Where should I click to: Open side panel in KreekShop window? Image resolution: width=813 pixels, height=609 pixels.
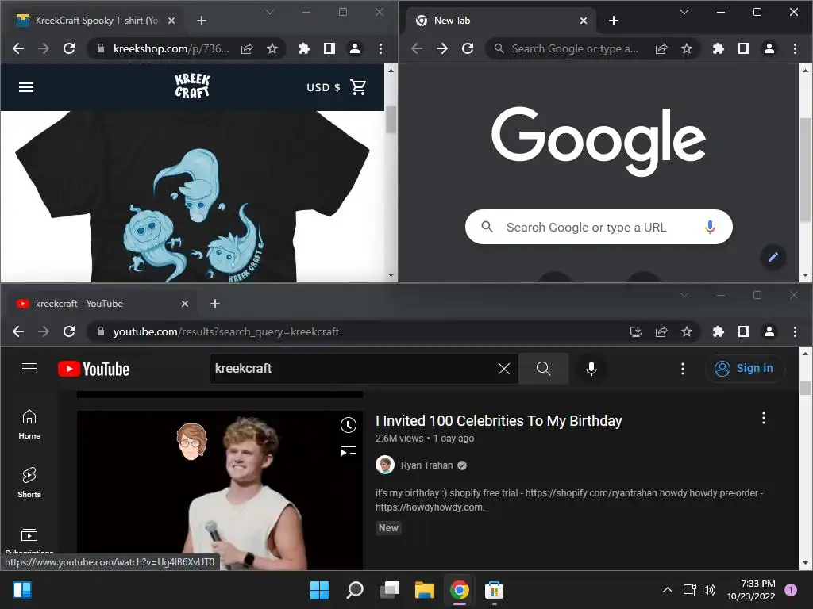click(x=329, y=48)
